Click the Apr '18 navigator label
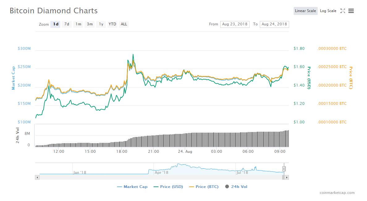Image resolution: width=367 pixels, height=201 pixels. [x=162, y=173]
